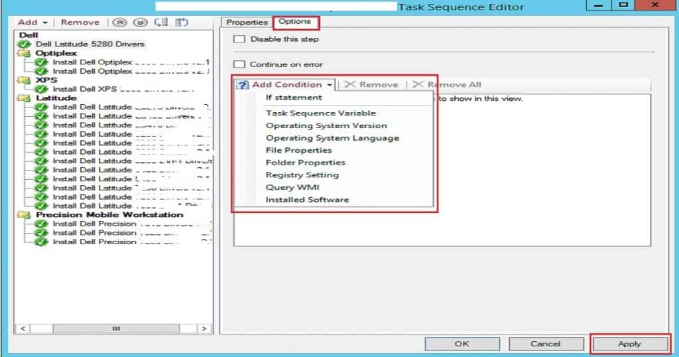Choose Installed Software condition
The width and height of the screenshot is (679, 357).
(x=307, y=200)
